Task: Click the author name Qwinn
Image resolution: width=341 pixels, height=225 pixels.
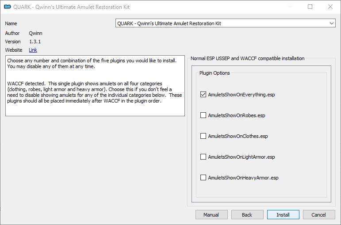Action: (x=36, y=33)
